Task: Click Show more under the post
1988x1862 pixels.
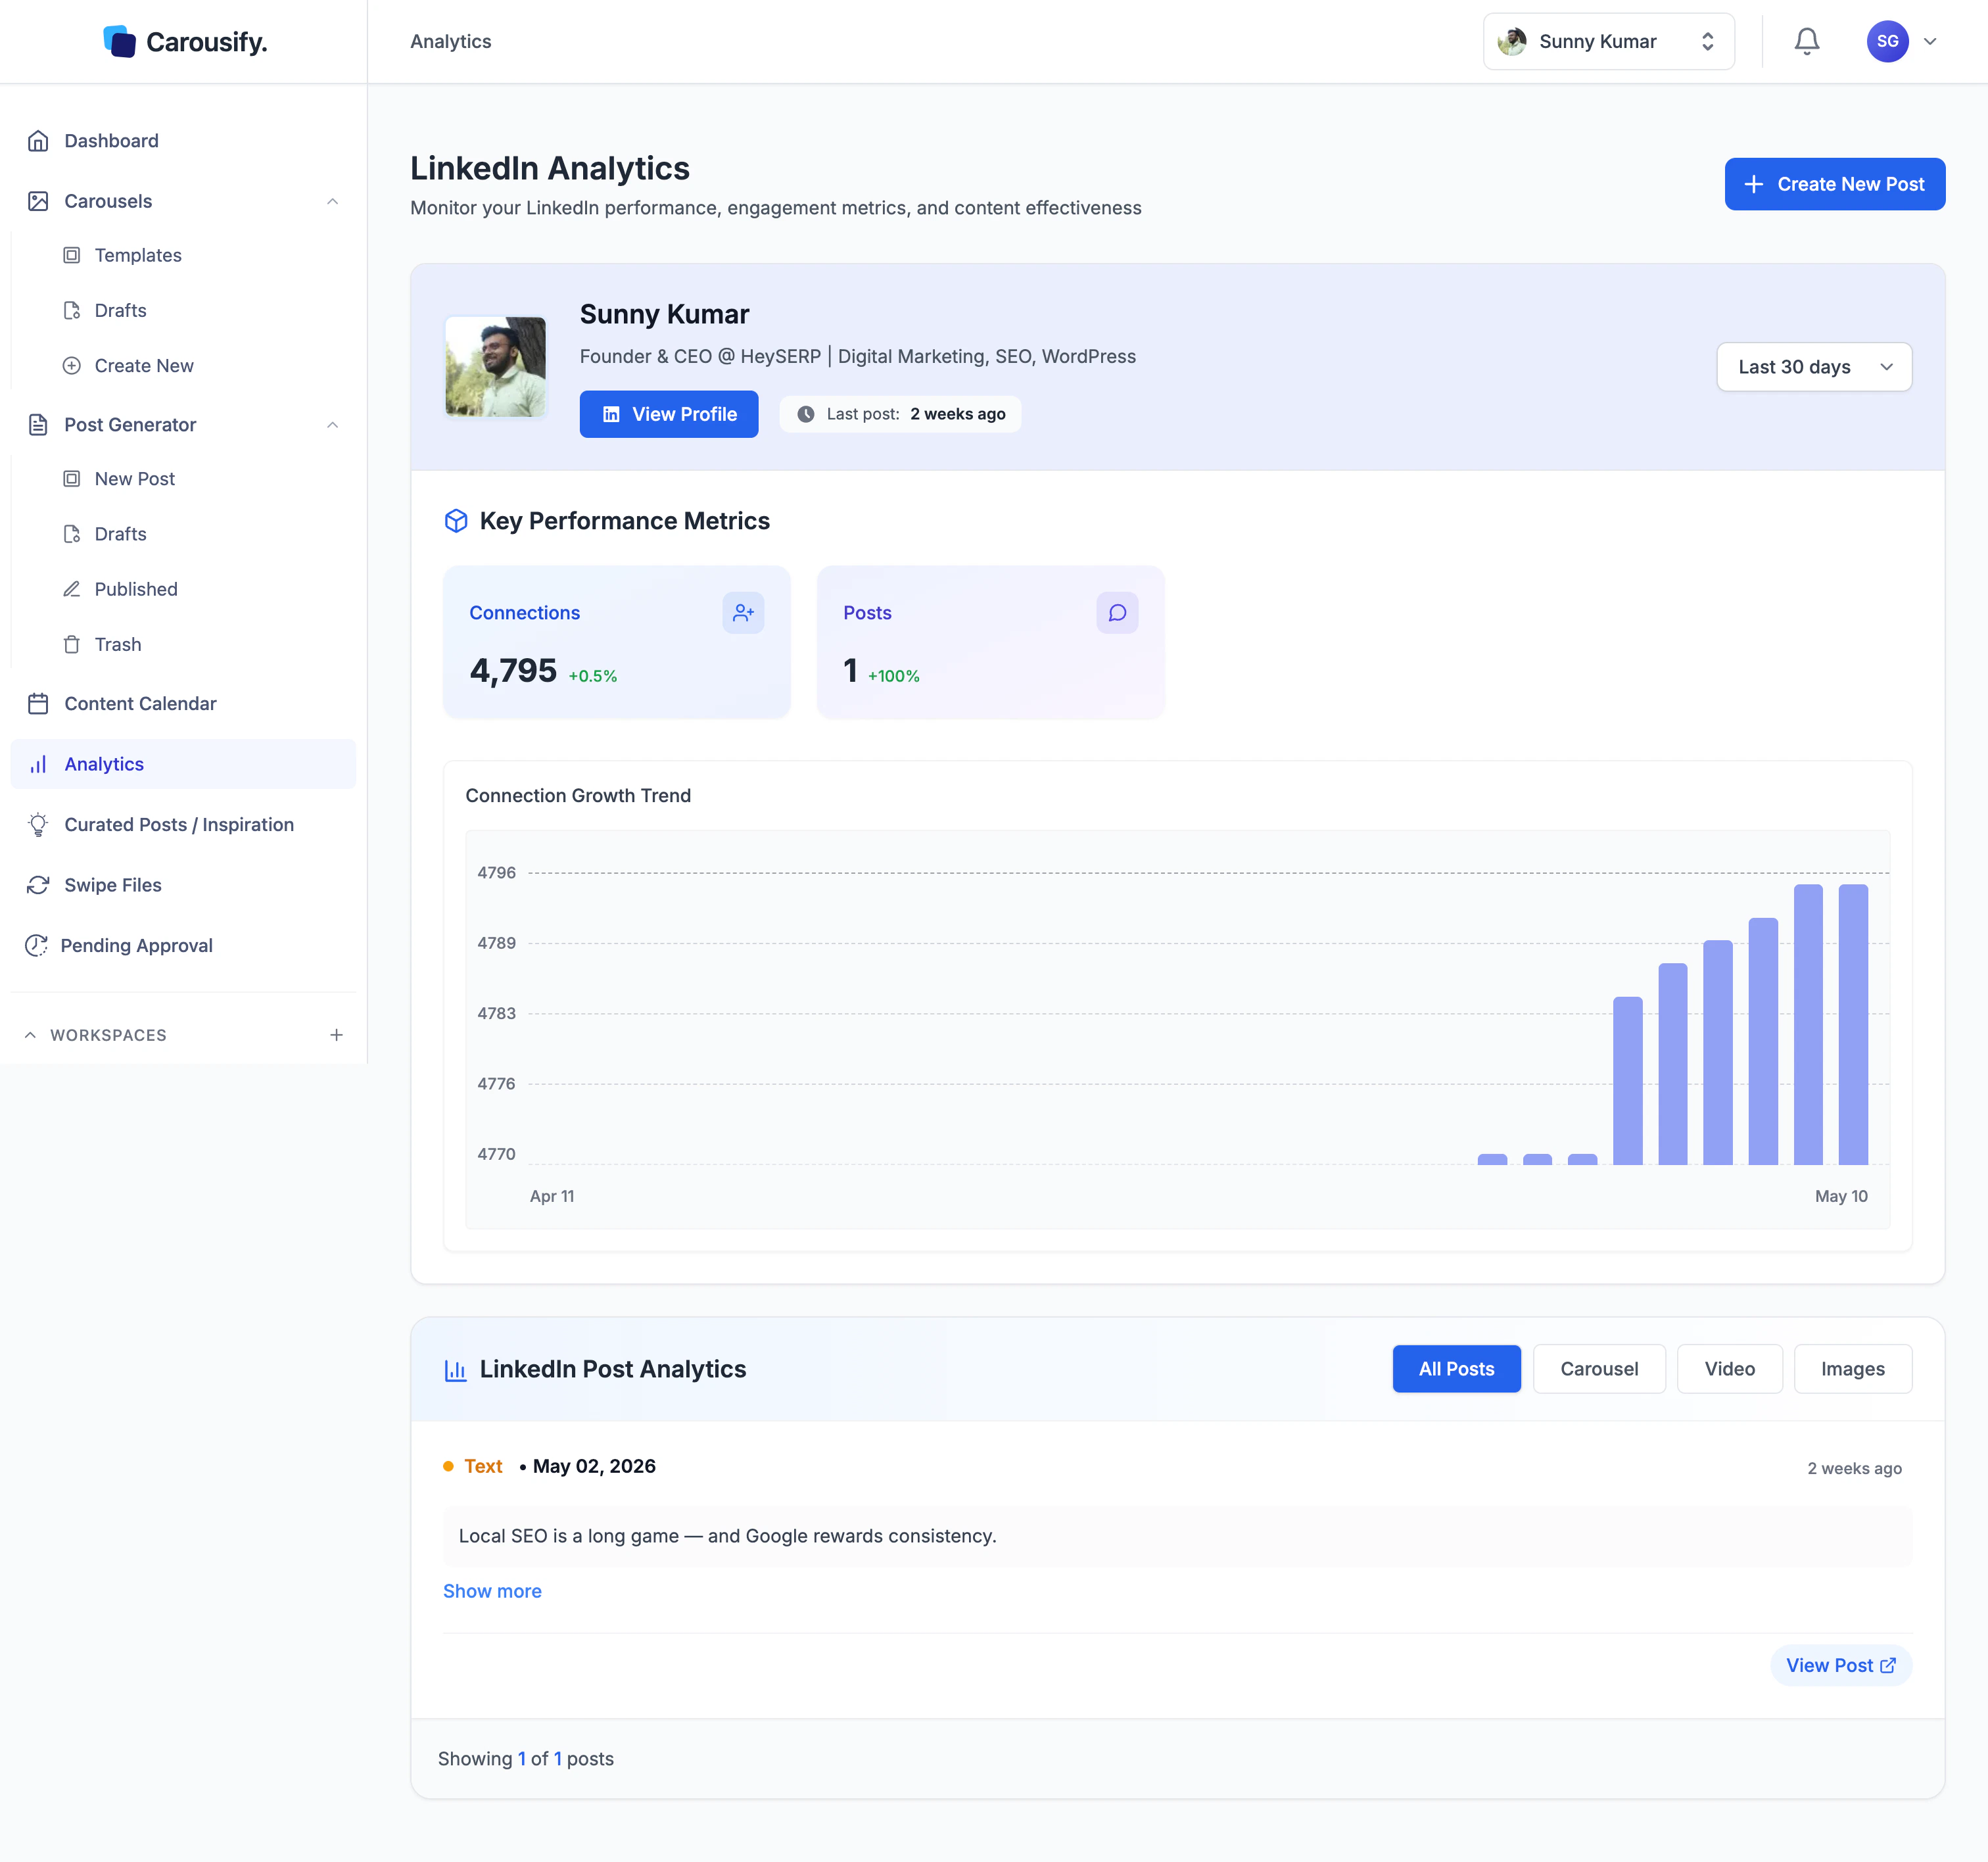Action: [492, 1591]
